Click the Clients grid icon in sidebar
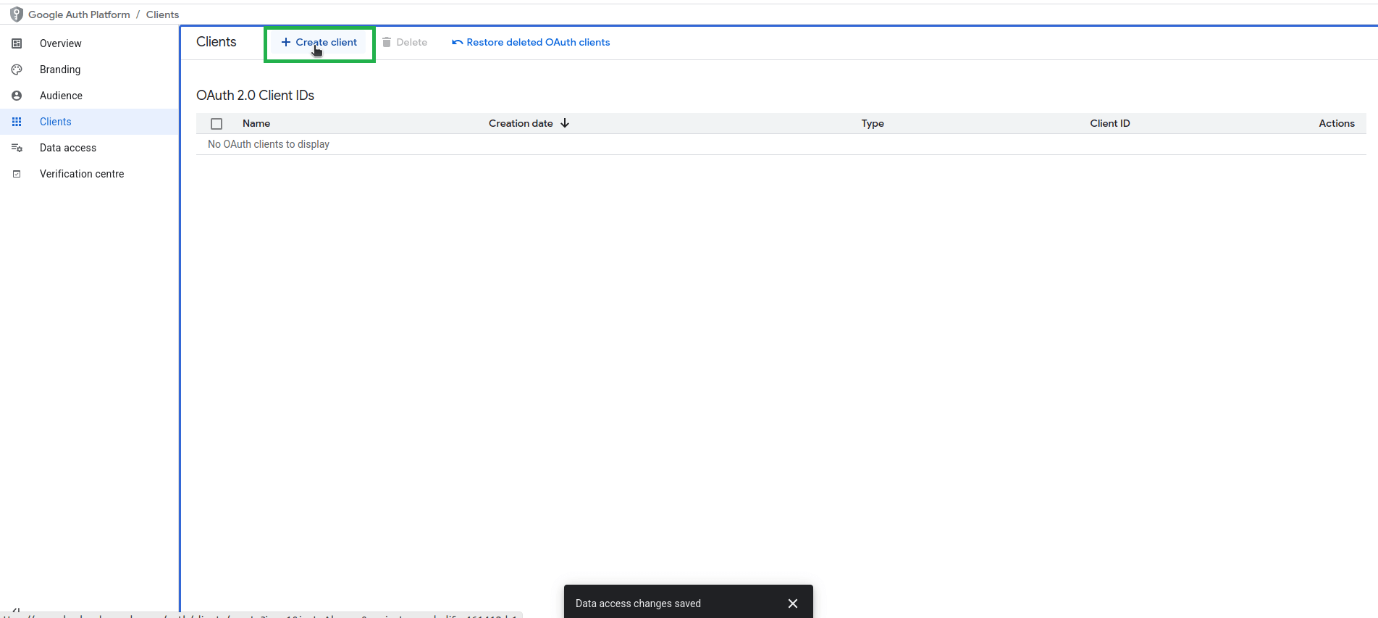The width and height of the screenshot is (1378, 618). click(x=17, y=122)
